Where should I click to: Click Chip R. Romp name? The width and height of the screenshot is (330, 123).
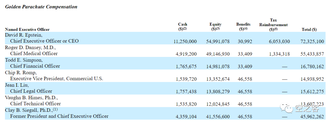coord(21,72)
